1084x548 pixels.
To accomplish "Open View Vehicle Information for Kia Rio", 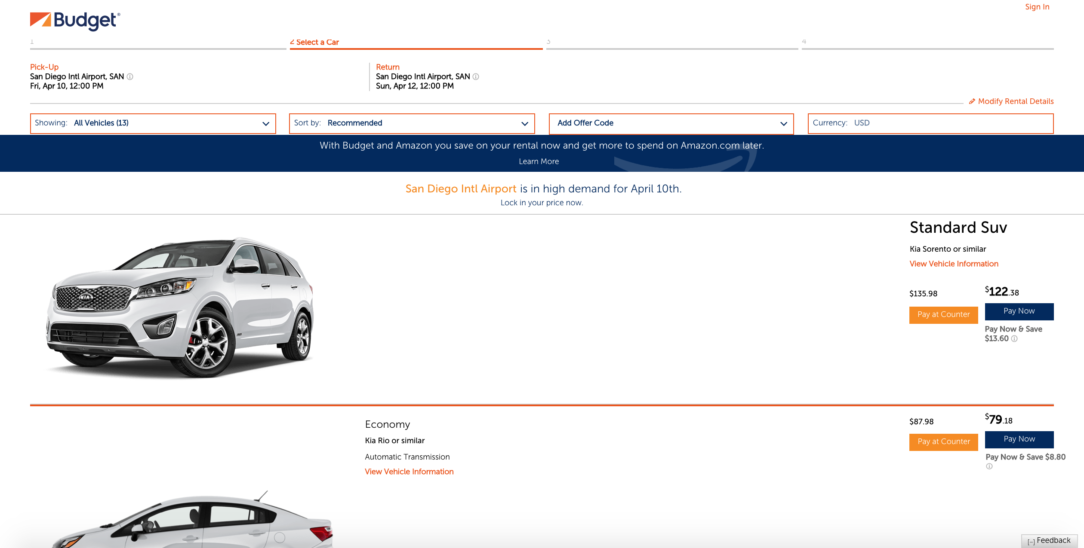I will coord(409,472).
